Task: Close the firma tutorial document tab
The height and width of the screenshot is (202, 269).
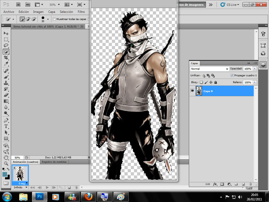Action: pos(82,27)
